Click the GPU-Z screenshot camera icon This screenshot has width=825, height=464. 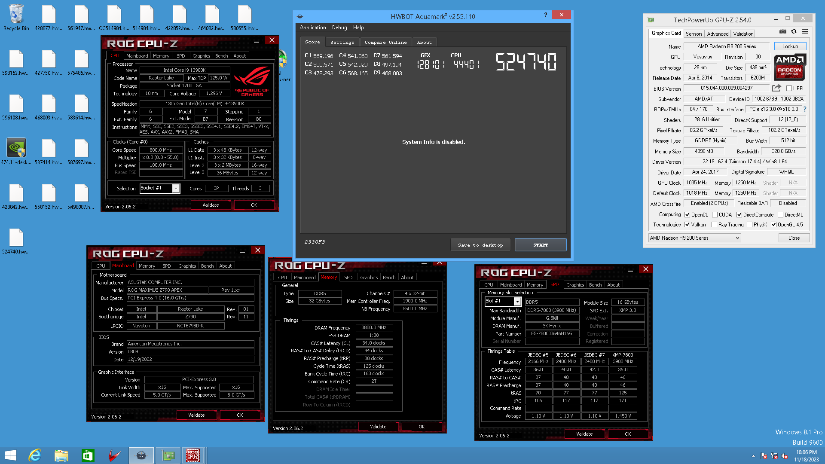(x=783, y=31)
